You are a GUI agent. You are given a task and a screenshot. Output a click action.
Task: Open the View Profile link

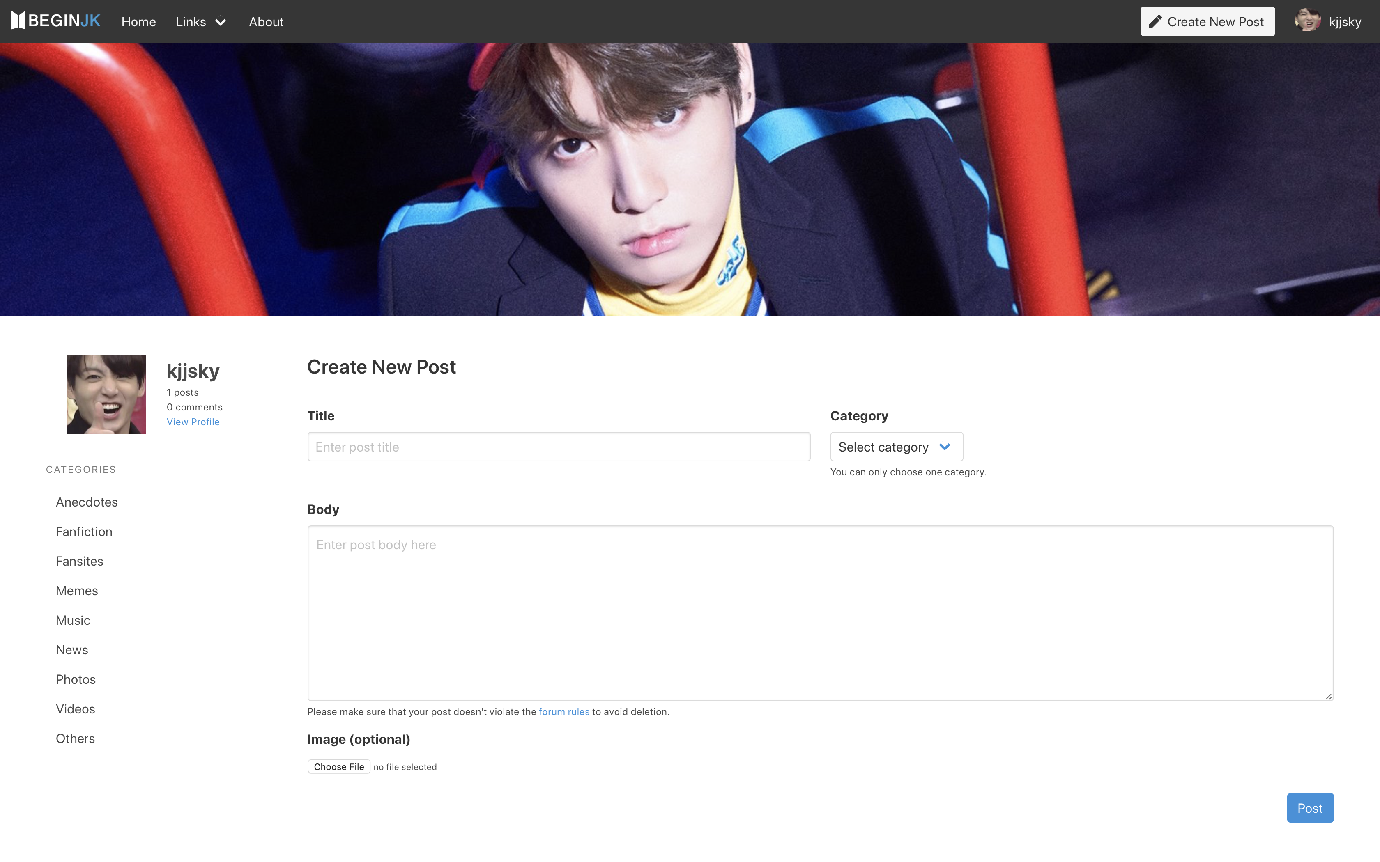[193, 422]
